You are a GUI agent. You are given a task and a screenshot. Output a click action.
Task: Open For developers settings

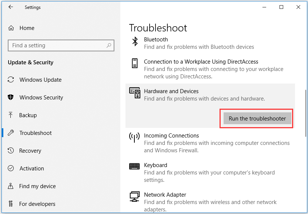[x=37, y=204]
